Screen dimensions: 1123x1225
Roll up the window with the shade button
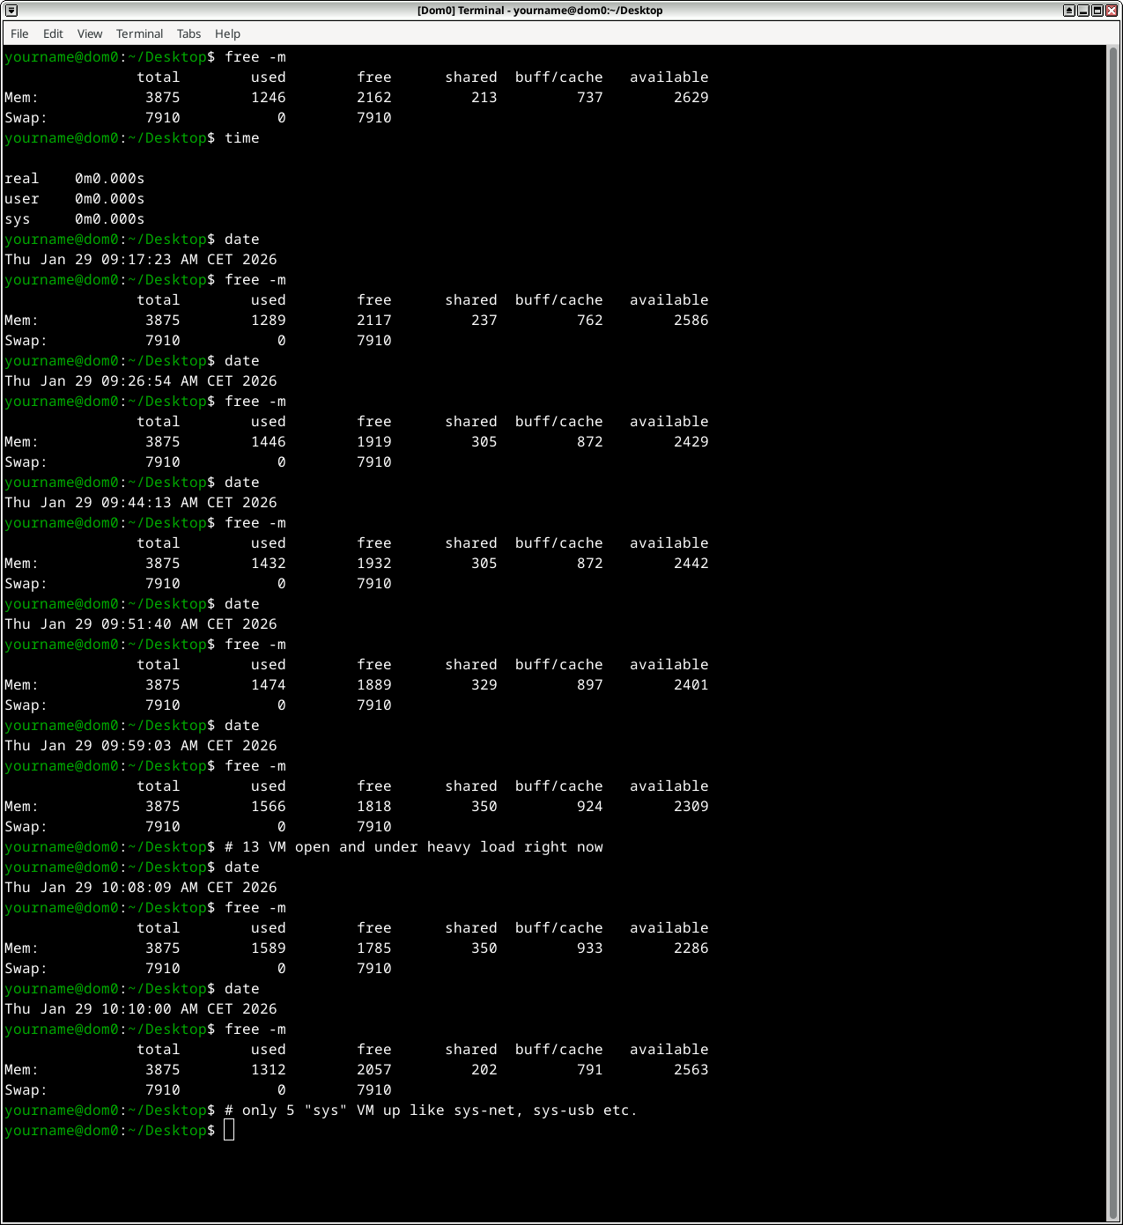pos(1068,11)
